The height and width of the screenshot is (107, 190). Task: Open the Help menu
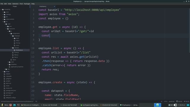coord(33,4)
